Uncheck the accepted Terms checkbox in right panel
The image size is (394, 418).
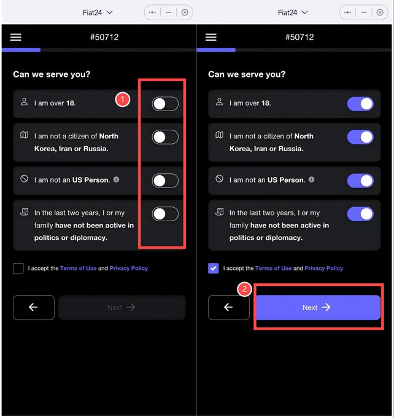213,268
